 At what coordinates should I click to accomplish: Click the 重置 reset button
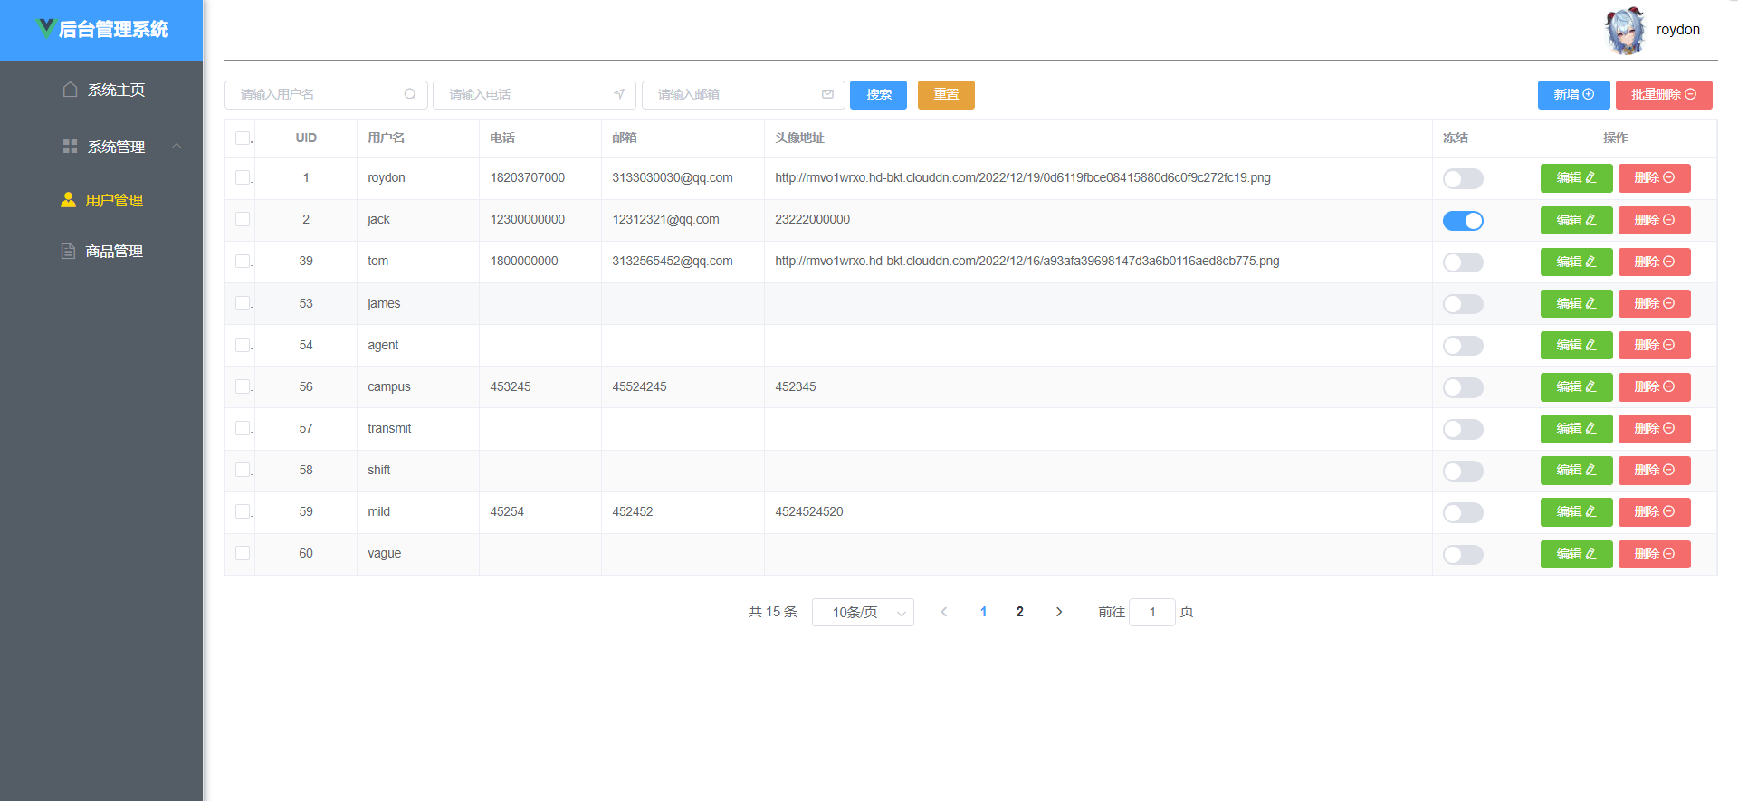coord(946,94)
